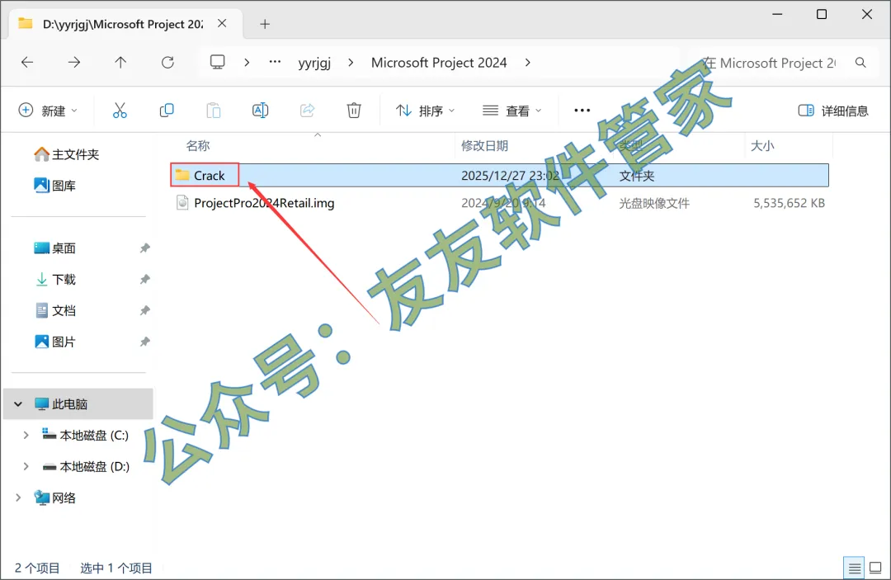Screen dimensions: 891x580
Task: Switch to details list view in status bar
Action: click(854, 568)
